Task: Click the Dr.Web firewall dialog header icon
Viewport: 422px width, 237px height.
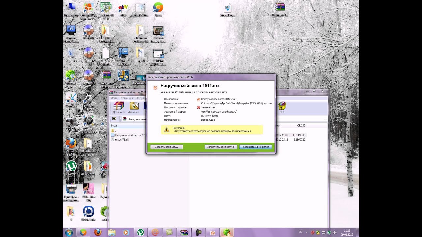Action: (155, 88)
